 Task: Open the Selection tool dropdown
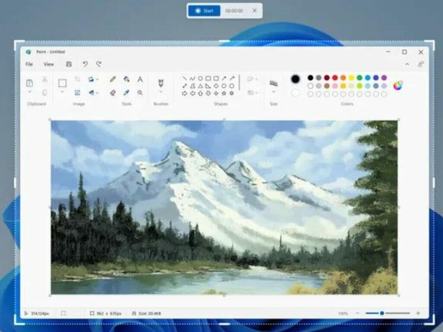point(62,92)
